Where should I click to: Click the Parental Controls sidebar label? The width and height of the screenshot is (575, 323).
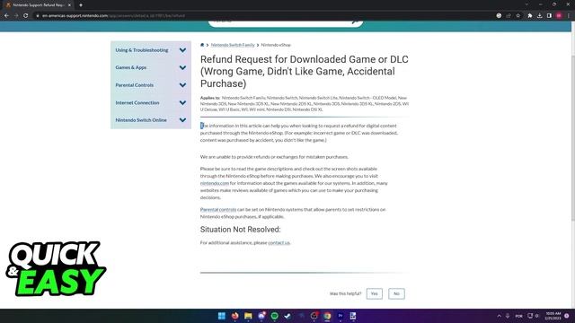point(134,85)
